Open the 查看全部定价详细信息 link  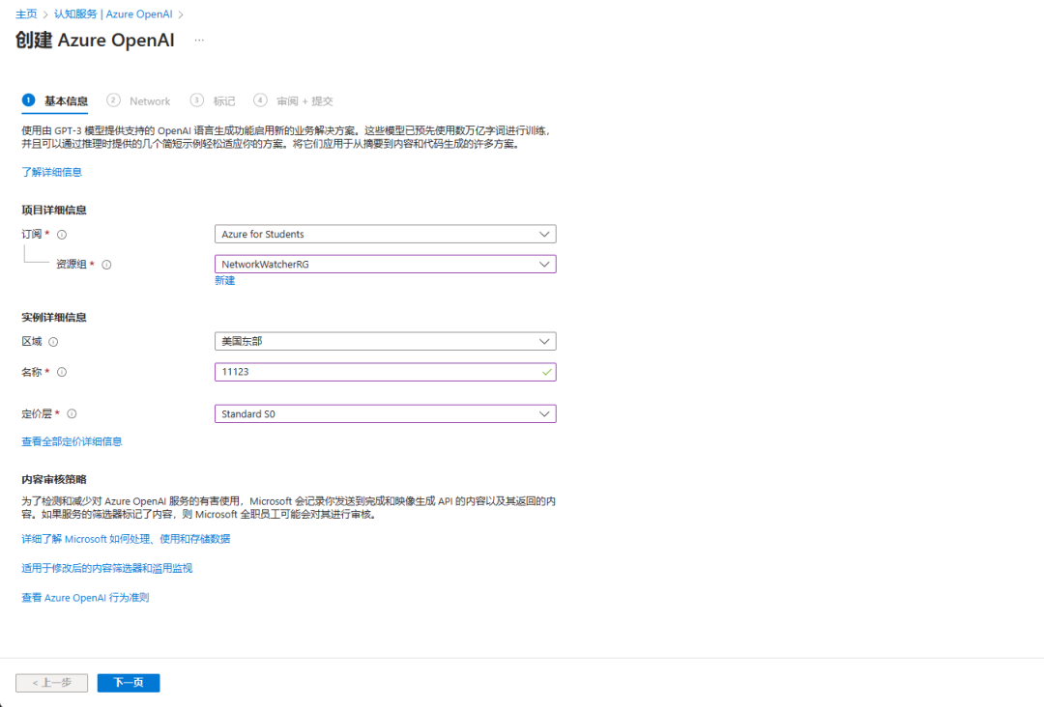72,441
